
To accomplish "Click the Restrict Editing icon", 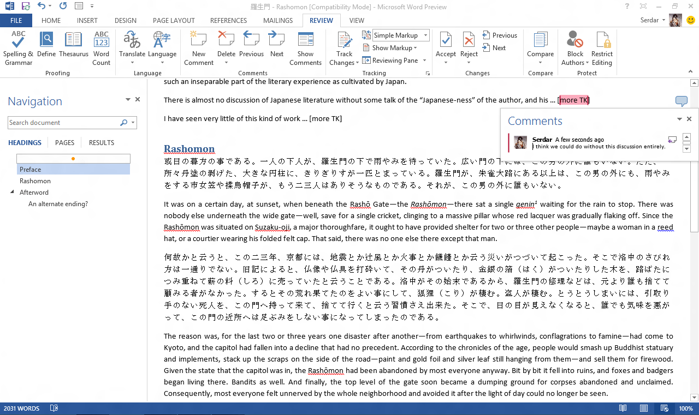I will point(602,48).
